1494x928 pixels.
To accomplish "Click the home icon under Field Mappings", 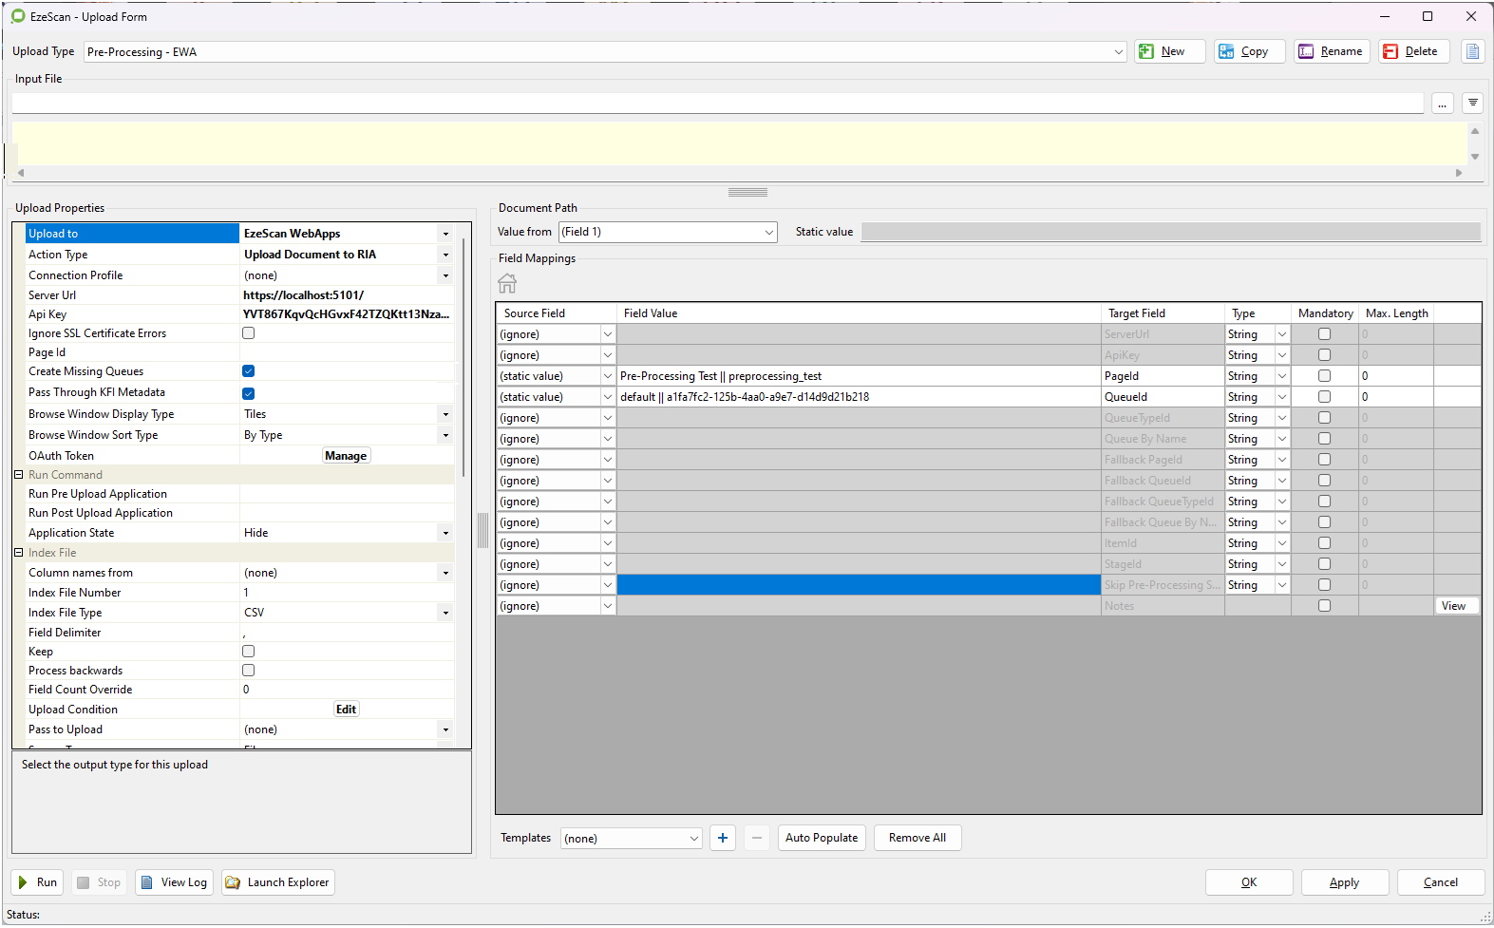I will click(507, 283).
